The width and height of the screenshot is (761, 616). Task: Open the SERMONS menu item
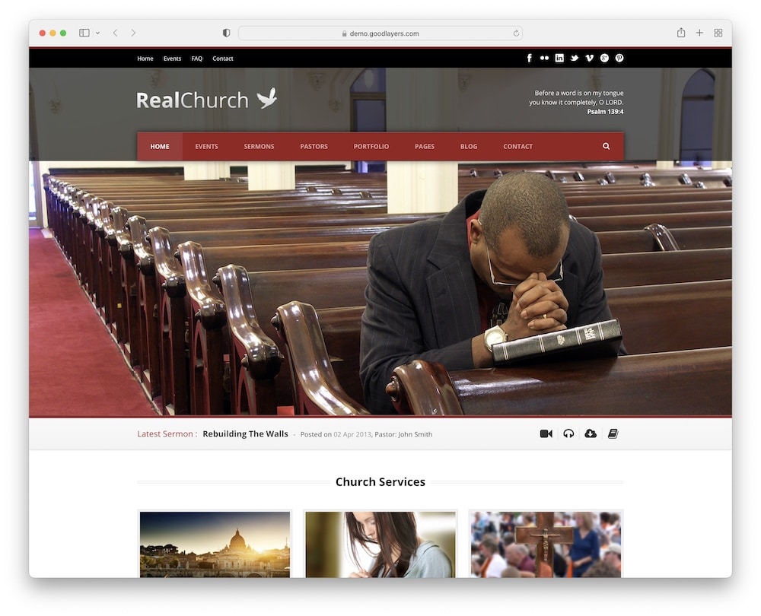coord(259,147)
